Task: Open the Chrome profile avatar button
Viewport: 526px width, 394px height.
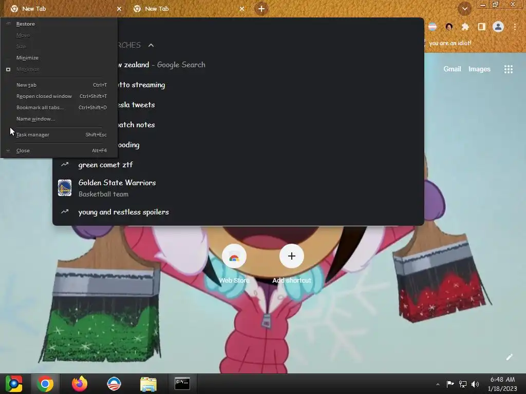Action: 498,27
